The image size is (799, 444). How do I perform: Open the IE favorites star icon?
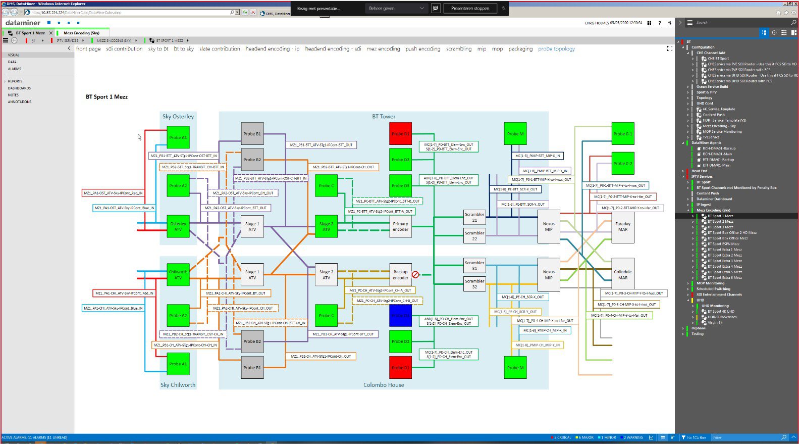click(x=786, y=13)
